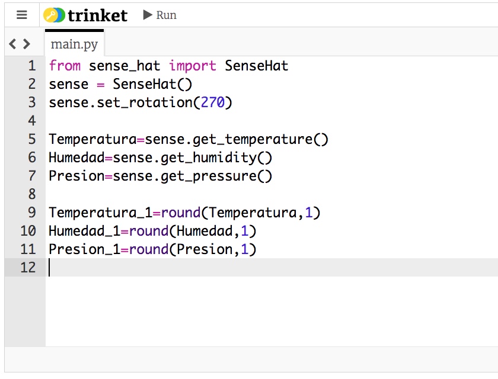This screenshot has height=379, width=498.
Task: Click the right file navigation chevron
Action: coord(27,44)
